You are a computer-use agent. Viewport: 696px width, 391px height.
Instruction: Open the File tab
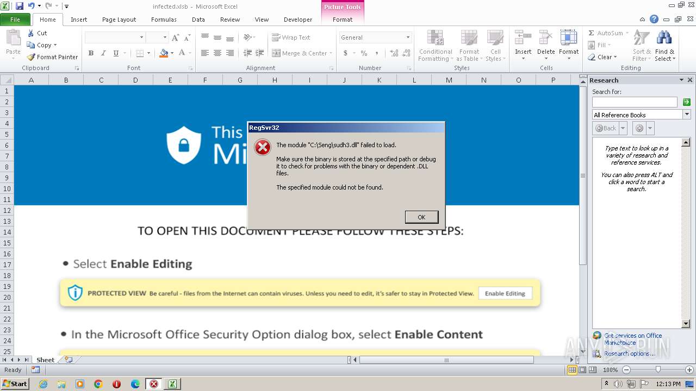click(x=15, y=19)
